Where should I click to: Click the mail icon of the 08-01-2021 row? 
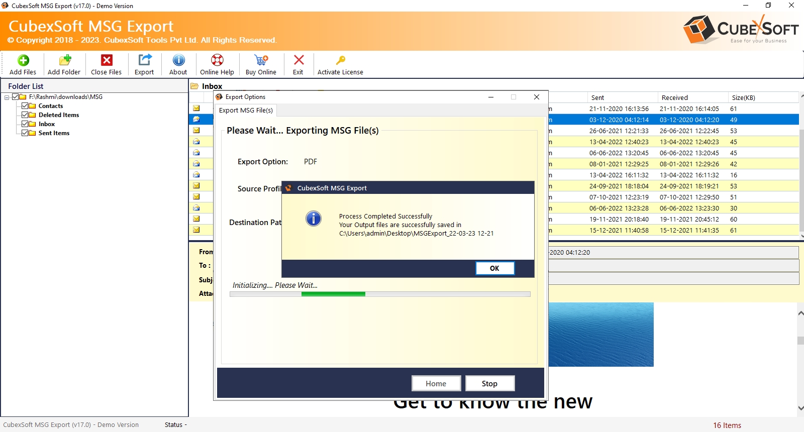tap(196, 164)
